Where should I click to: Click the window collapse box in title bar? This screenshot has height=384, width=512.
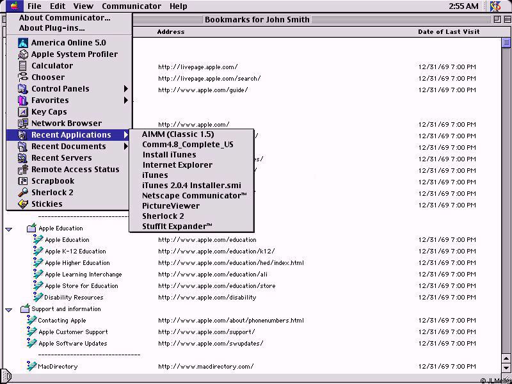(x=507, y=20)
